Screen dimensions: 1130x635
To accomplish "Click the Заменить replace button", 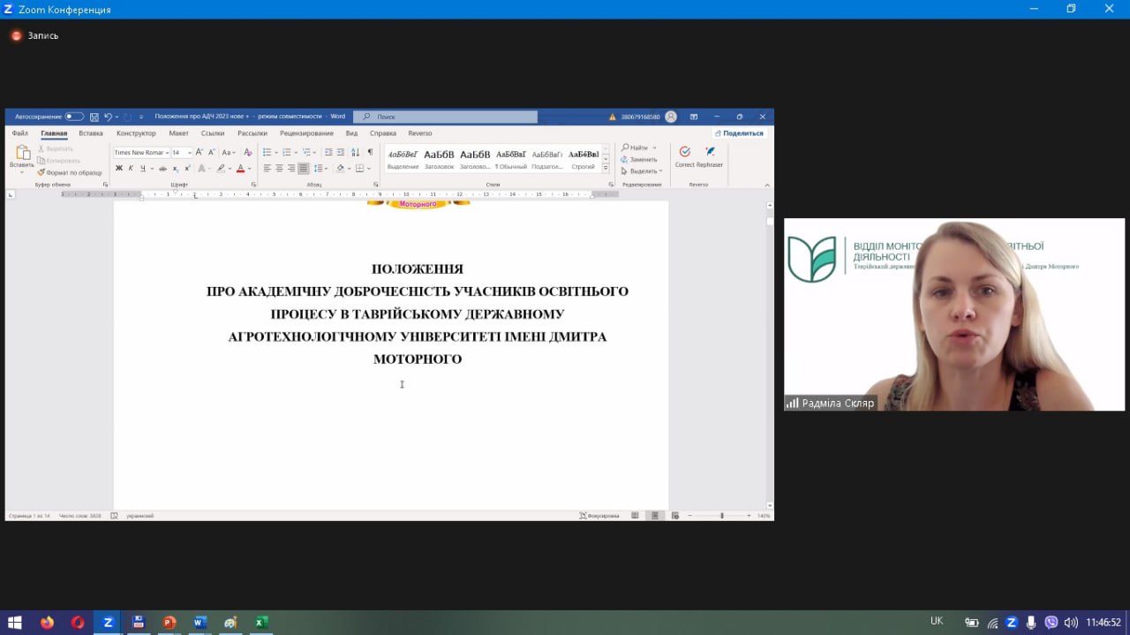I will [x=638, y=159].
